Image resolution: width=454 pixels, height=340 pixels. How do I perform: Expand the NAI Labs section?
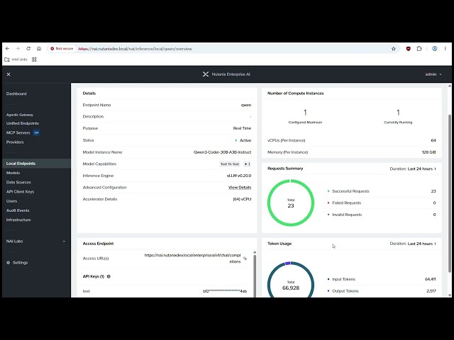coord(36,241)
